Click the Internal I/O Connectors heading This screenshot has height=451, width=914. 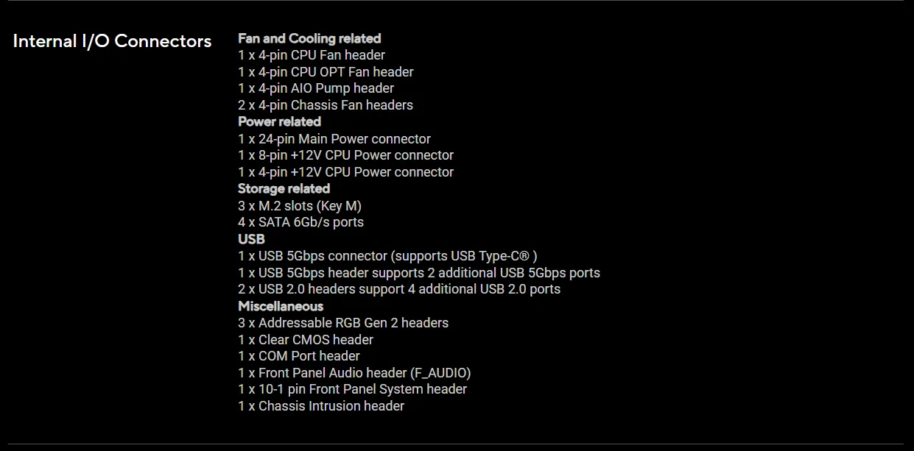click(x=112, y=41)
